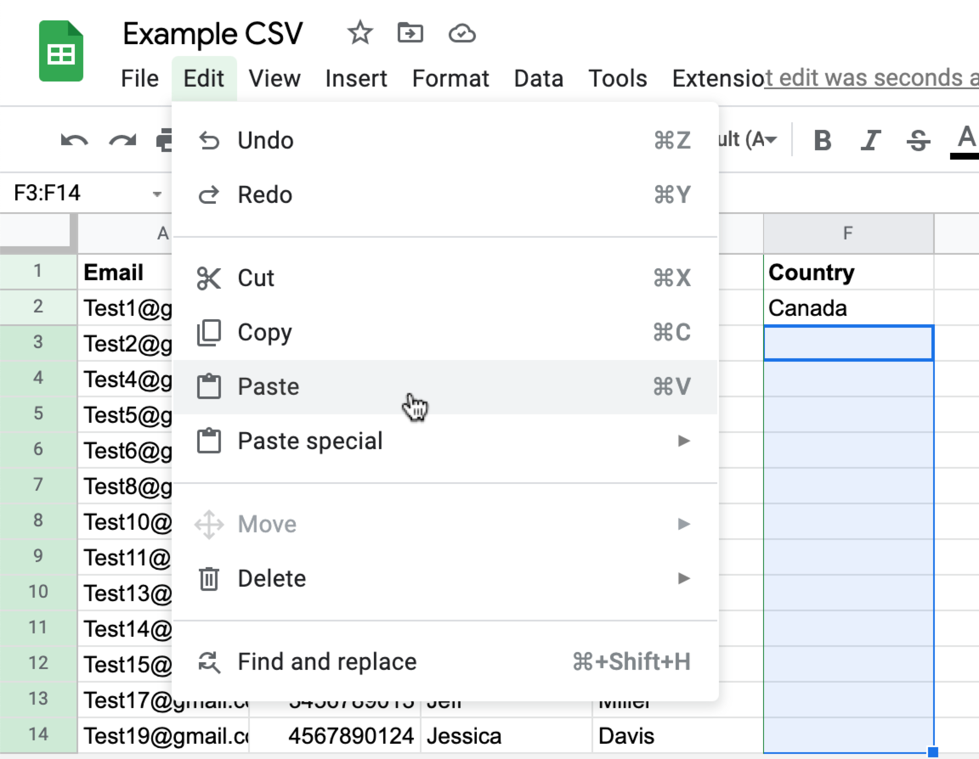Select Paste from Edit menu
This screenshot has height=759, width=979.
tap(269, 386)
